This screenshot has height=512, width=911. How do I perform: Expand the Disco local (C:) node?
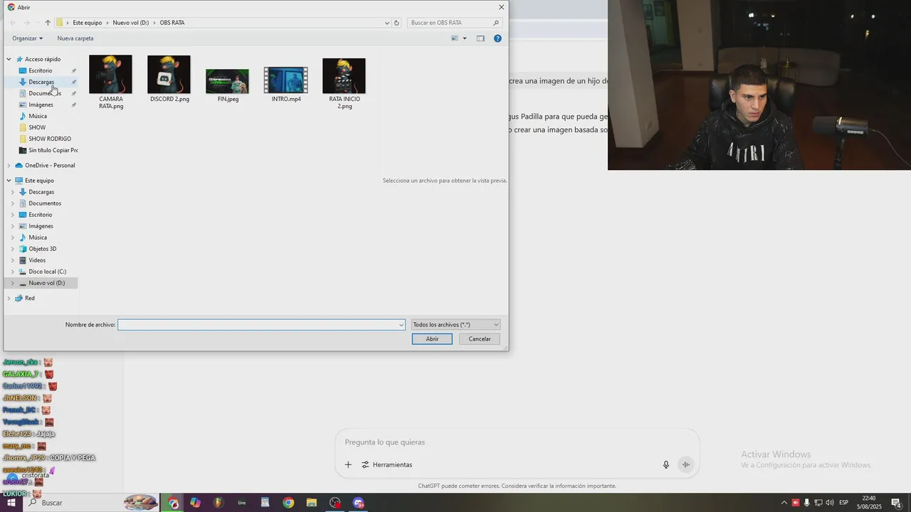point(12,272)
